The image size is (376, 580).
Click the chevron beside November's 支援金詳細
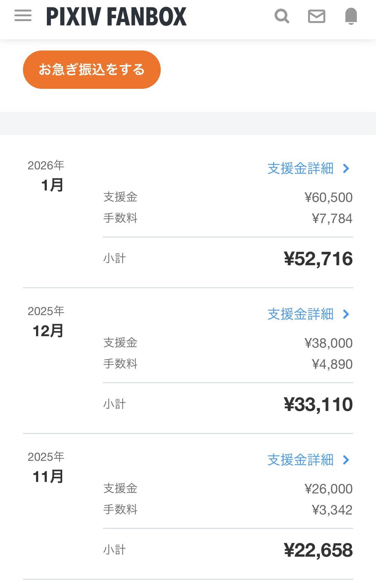point(346,460)
